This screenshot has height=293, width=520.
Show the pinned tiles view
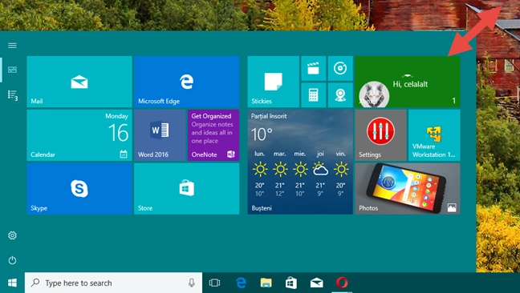(x=12, y=70)
